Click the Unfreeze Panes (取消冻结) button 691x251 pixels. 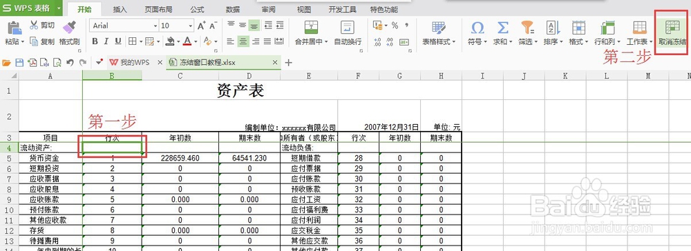[672, 33]
